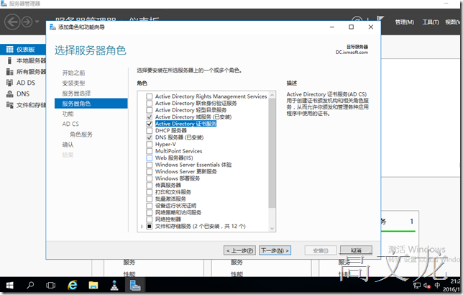
Task: Open AD DS in the sidebar
Action: pyautogui.click(x=21, y=83)
